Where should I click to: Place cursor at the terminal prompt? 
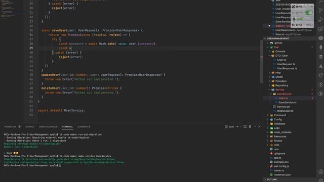click(x=60, y=165)
